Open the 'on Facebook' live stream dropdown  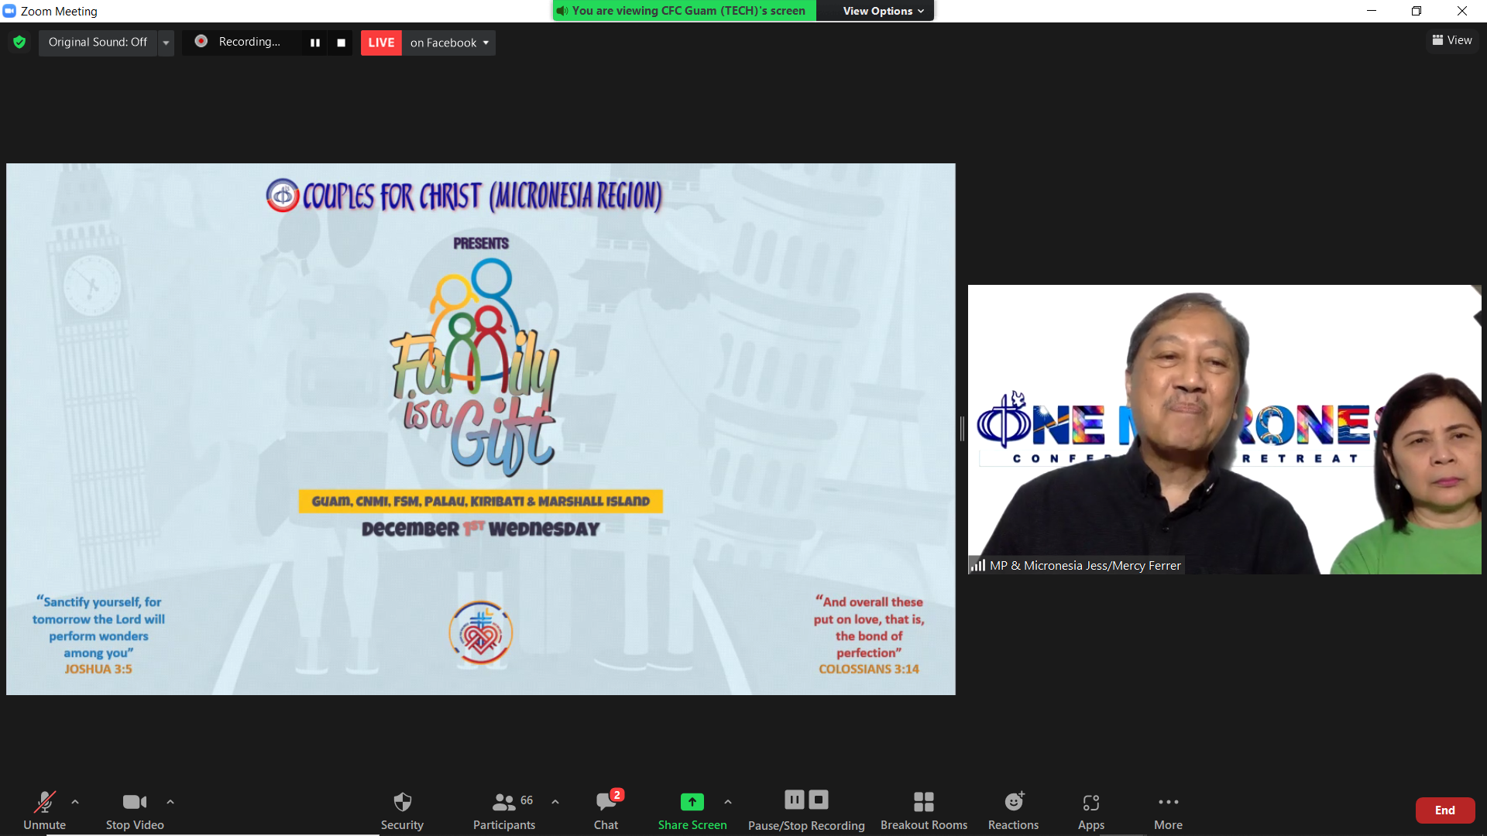pos(449,43)
